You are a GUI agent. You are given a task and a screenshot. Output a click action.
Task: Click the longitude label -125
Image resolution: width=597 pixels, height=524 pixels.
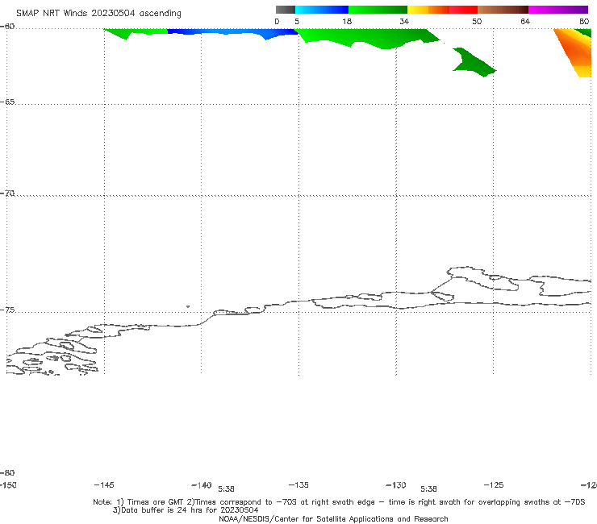(494, 484)
